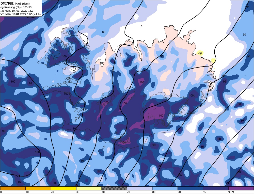
Task: Click the legend tick label 99.9
Action: coord(231,192)
